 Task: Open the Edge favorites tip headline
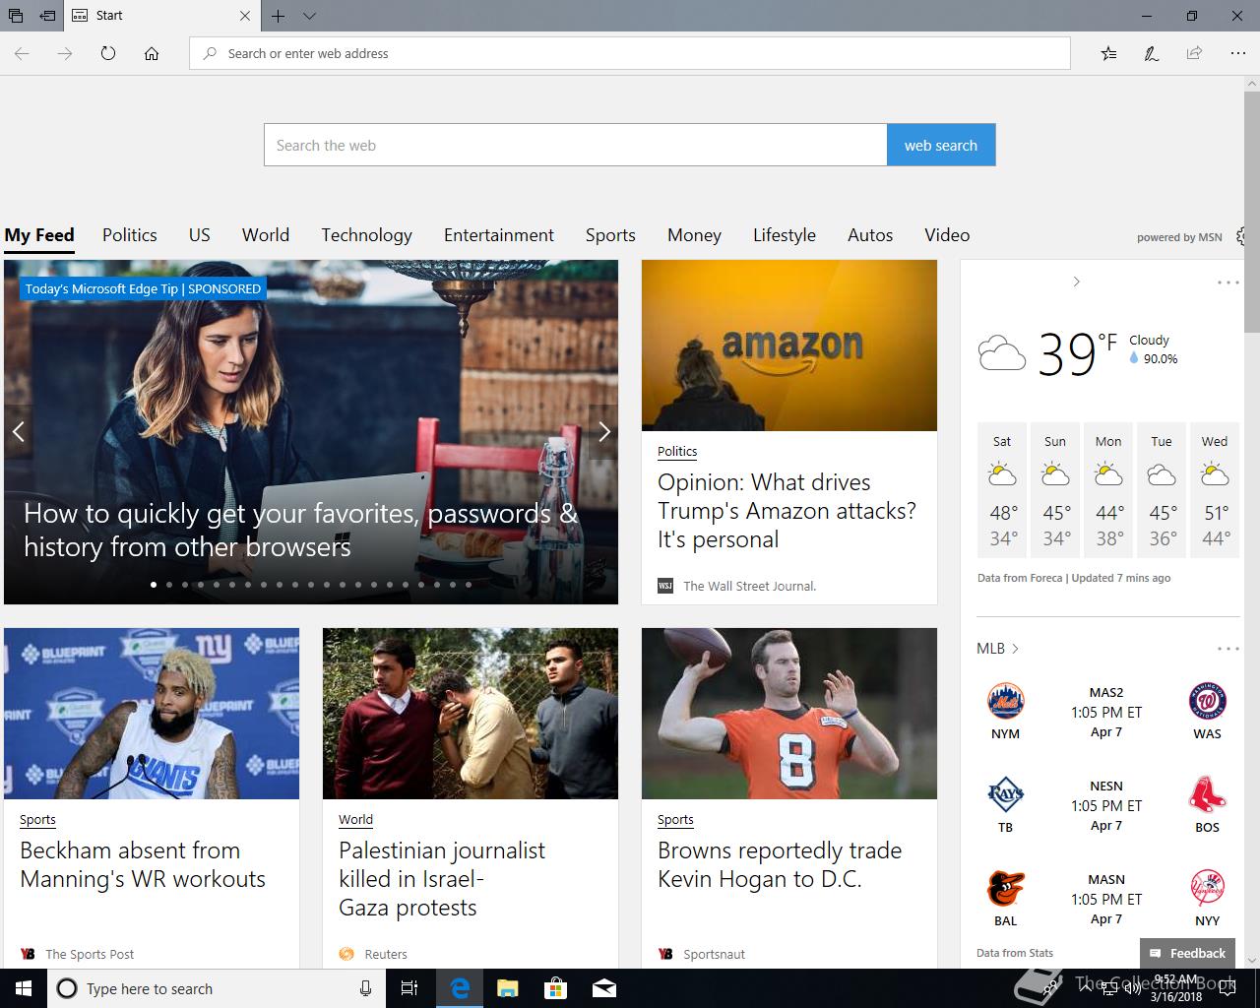(x=300, y=530)
